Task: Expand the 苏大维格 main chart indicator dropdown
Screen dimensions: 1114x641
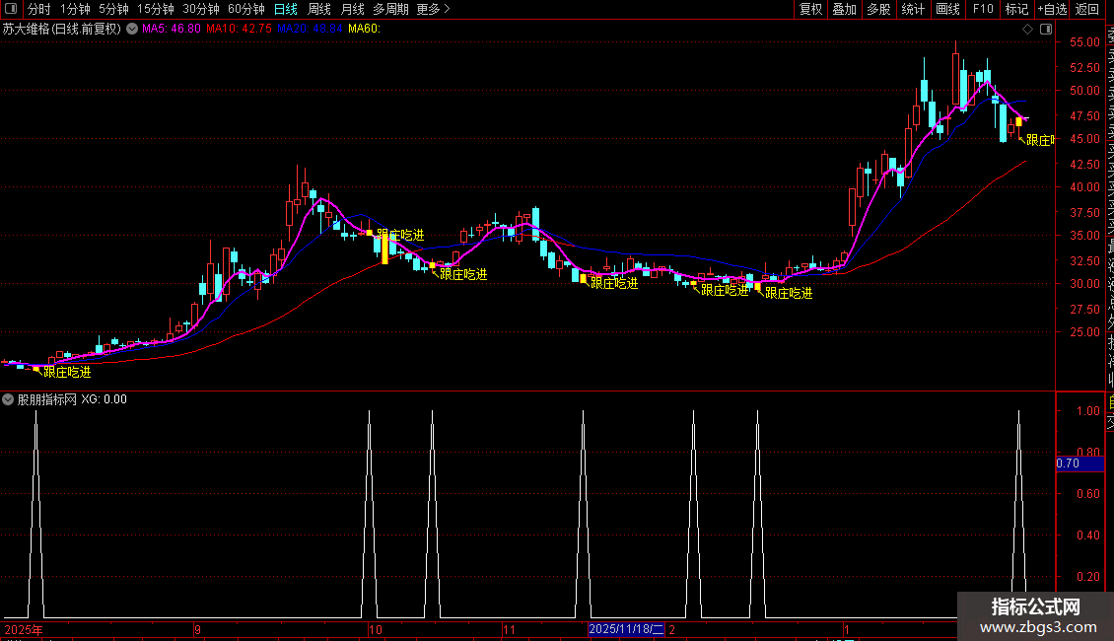Action: click(131, 29)
